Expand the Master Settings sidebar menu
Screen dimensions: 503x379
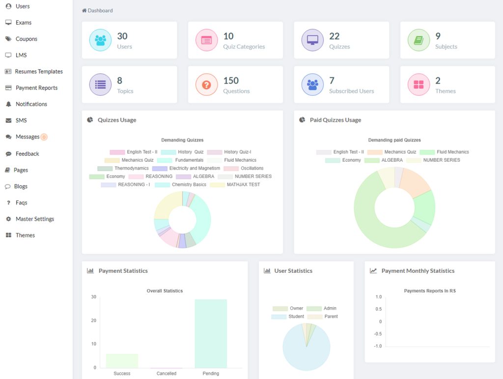click(x=34, y=219)
